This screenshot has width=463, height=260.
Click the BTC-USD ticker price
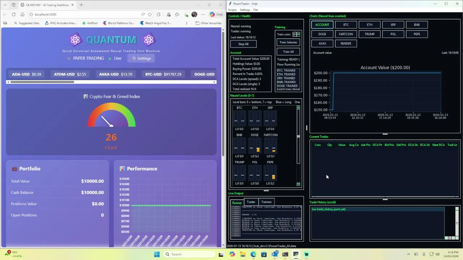173,74
